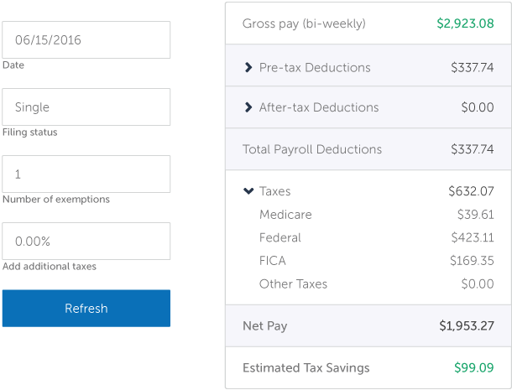This screenshot has height=390, width=512.
Task: Click the After-tax Deductions label
Action: 319,107
